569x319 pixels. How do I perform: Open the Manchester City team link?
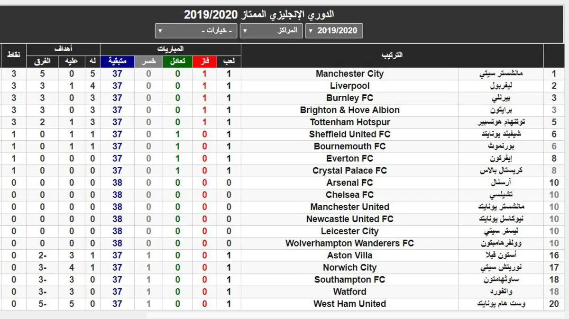coord(349,74)
